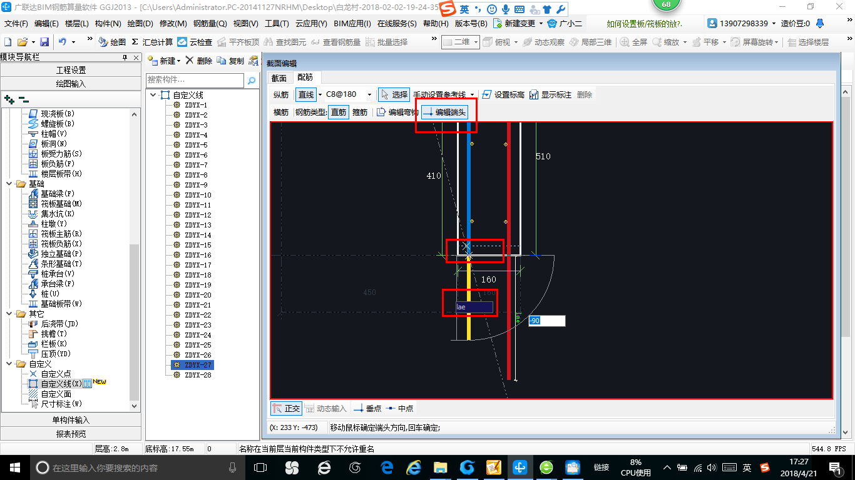Collapse the 自定义线 root node in component list
Screen dimensions: 855x480
(153, 95)
